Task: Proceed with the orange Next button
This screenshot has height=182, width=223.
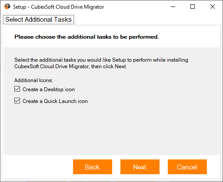Action: coord(140,167)
